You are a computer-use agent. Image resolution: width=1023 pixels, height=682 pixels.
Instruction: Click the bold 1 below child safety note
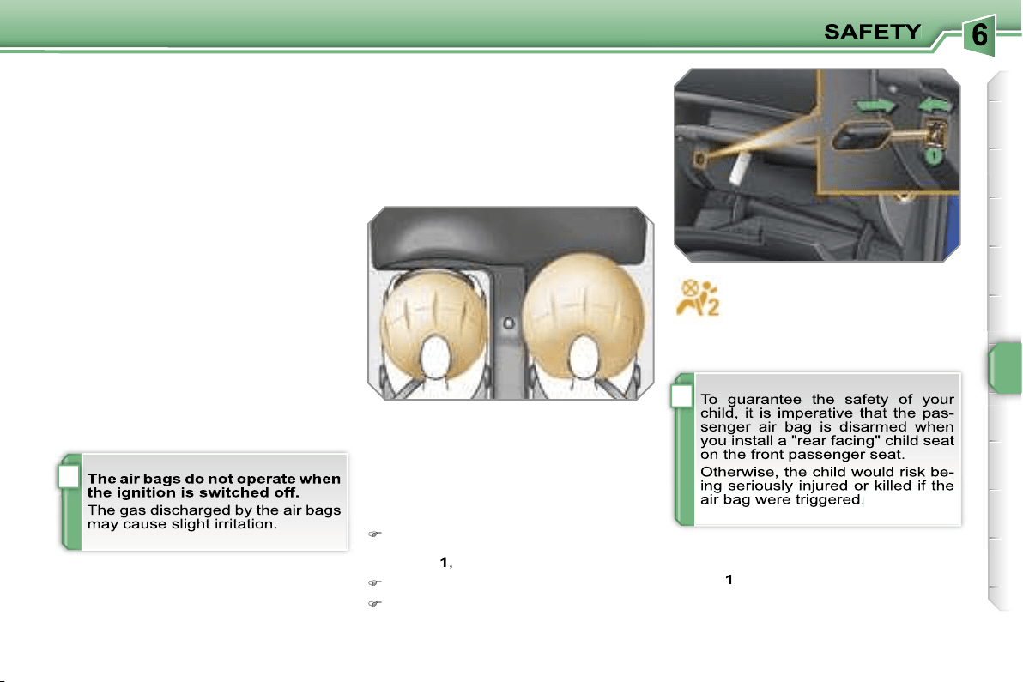[x=729, y=579]
